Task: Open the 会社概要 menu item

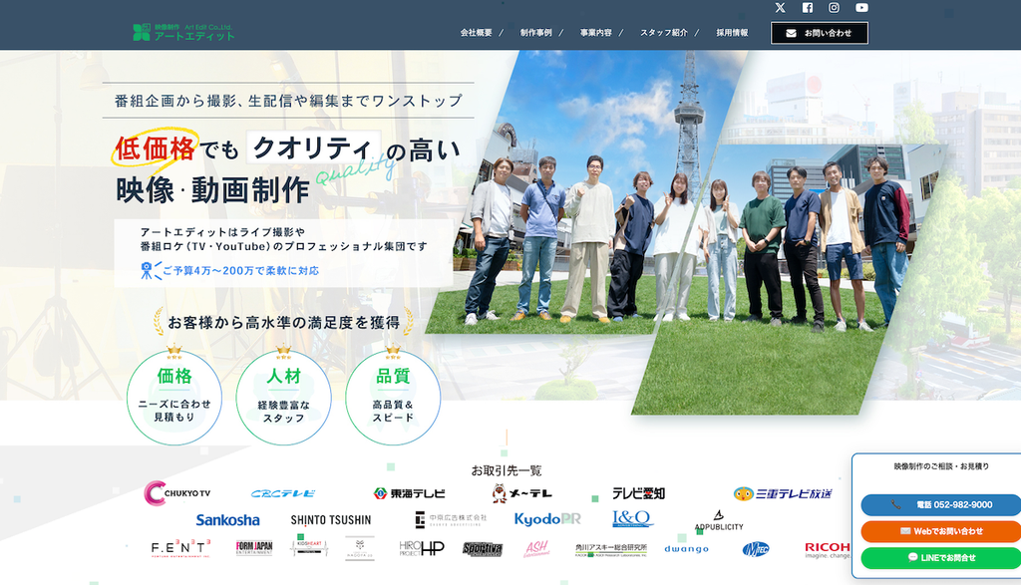Action: point(476,33)
